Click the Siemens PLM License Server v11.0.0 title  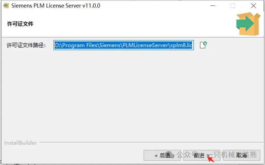click(56, 6)
